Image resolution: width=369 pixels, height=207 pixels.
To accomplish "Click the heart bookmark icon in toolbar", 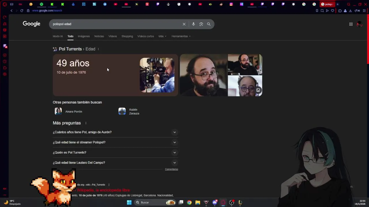I will point(332,11).
